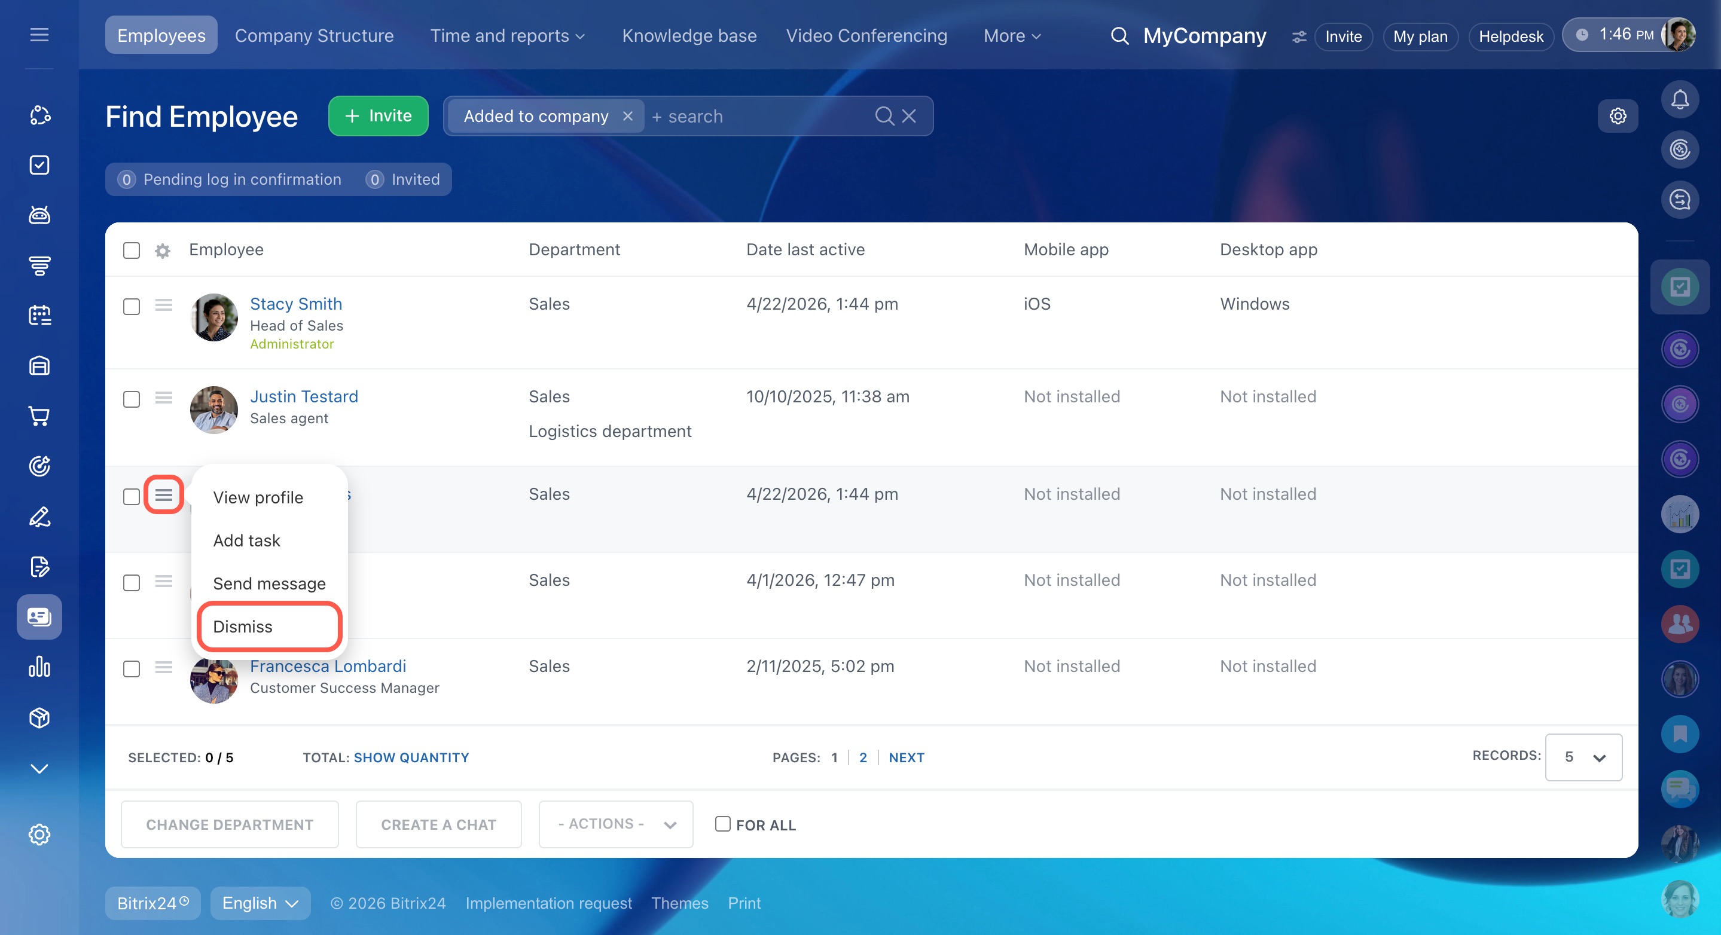
Task: Open the English language selector
Action: click(260, 903)
